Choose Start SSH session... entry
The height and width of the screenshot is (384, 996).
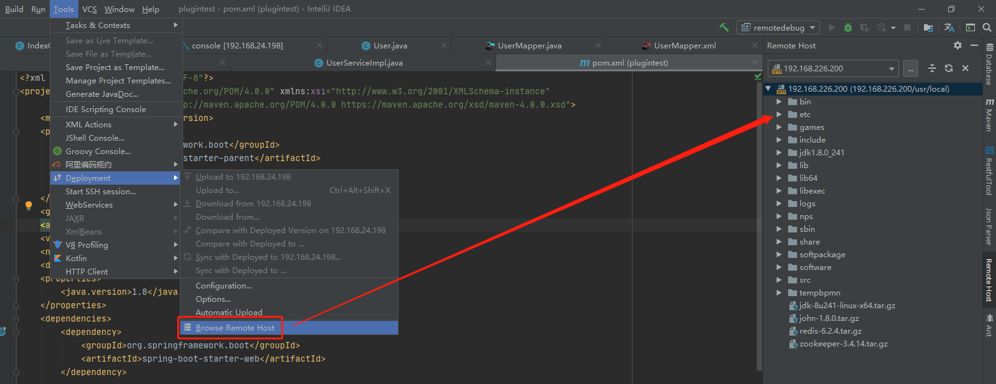click(101, 191)
